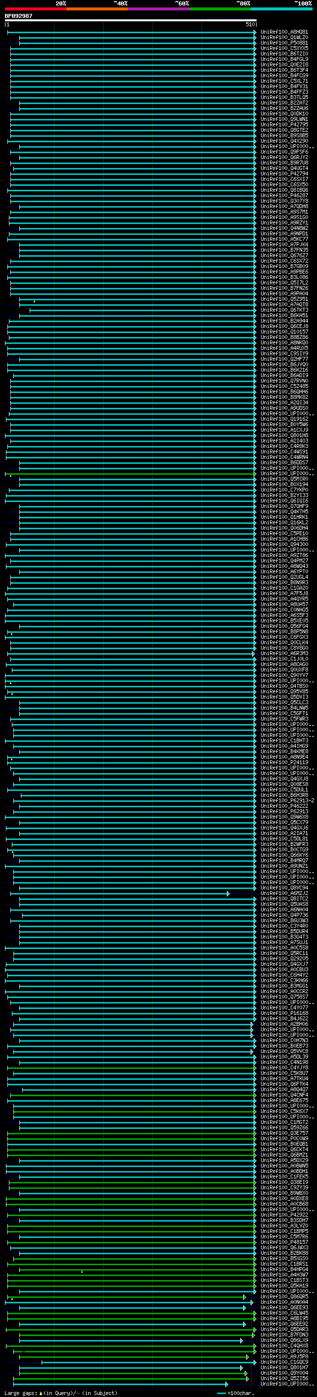Image resolution: width=317 pixels, height=1397 pixels.
Task: Click the UniRef100_Q4GXJ8 label
Action: click(284, 779)
